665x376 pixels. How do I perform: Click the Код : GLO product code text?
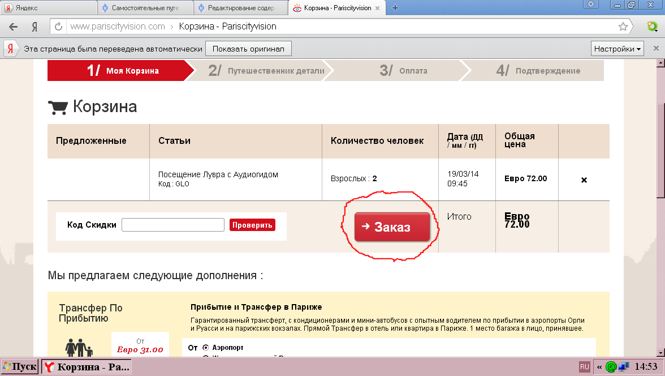tap(174, 184)
